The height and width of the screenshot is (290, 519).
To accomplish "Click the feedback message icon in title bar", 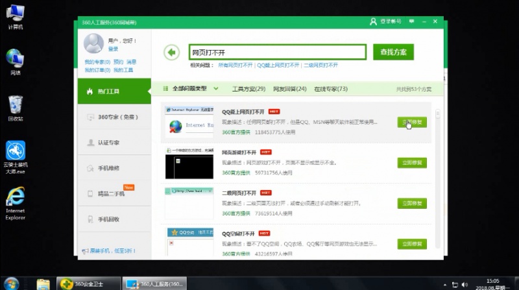I will pyautogui.click(x=411, y=21).
